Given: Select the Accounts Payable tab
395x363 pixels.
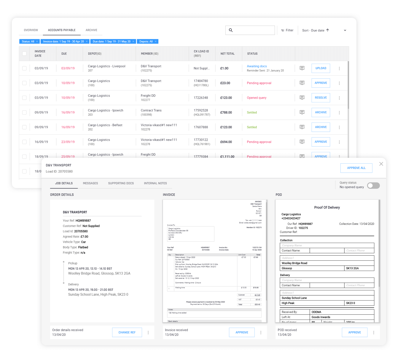Looking at the screenshot, I should pyautogui.click(x=62, y=30).
